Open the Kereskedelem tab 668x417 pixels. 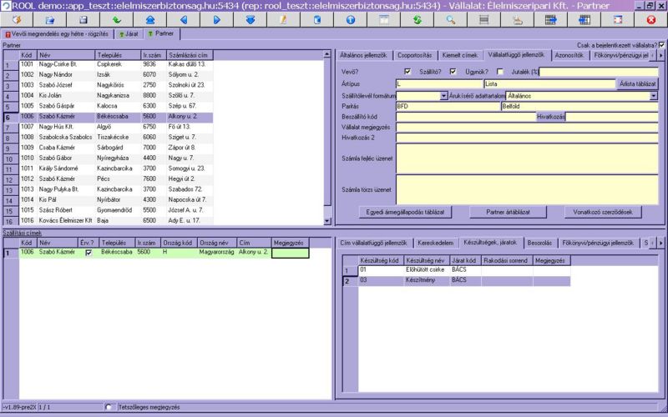click(435, 242)
